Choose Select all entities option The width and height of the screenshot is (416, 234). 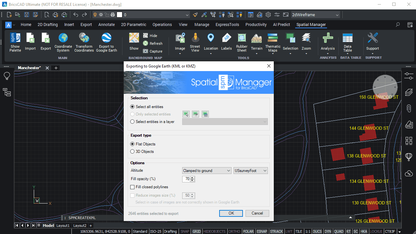(147, 107)
